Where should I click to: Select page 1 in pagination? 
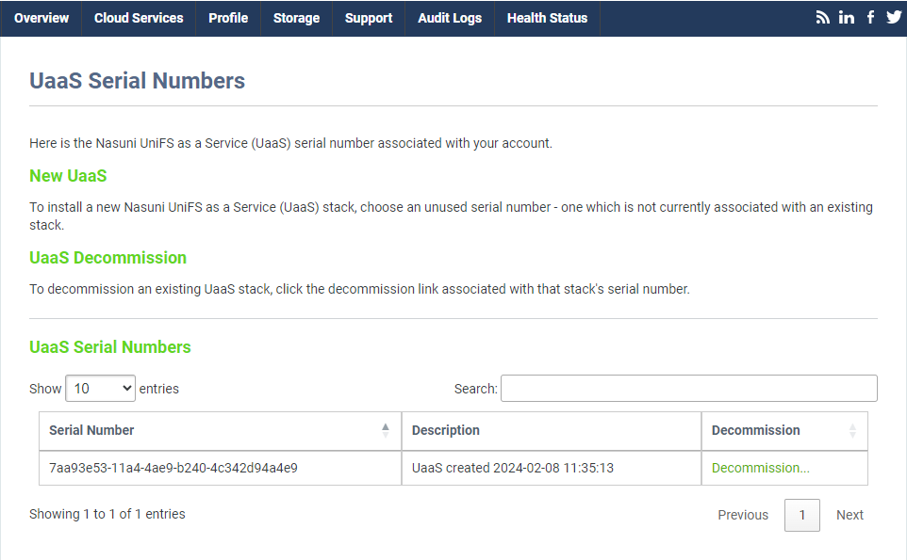point(801,515)
